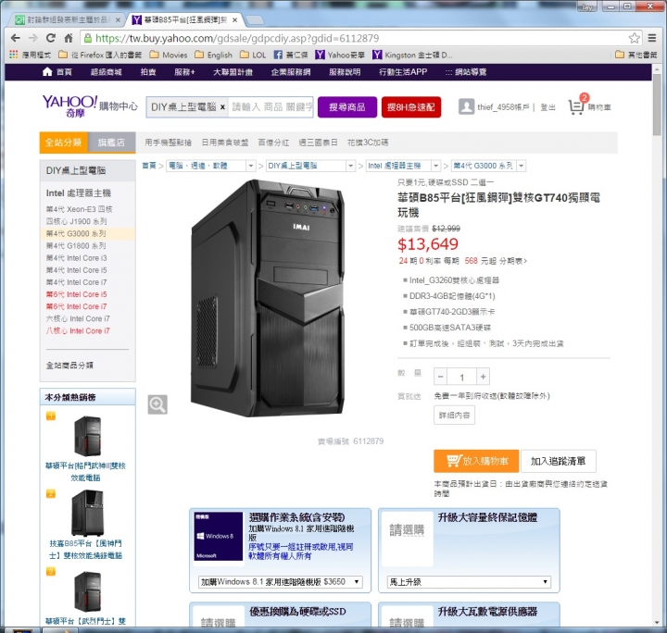Open the other bookmarks folder

pyautogui.click(x=636, y=55)
